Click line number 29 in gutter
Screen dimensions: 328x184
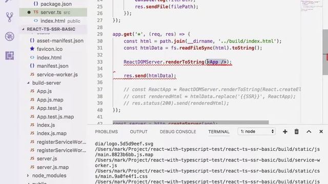coord(100,34)
